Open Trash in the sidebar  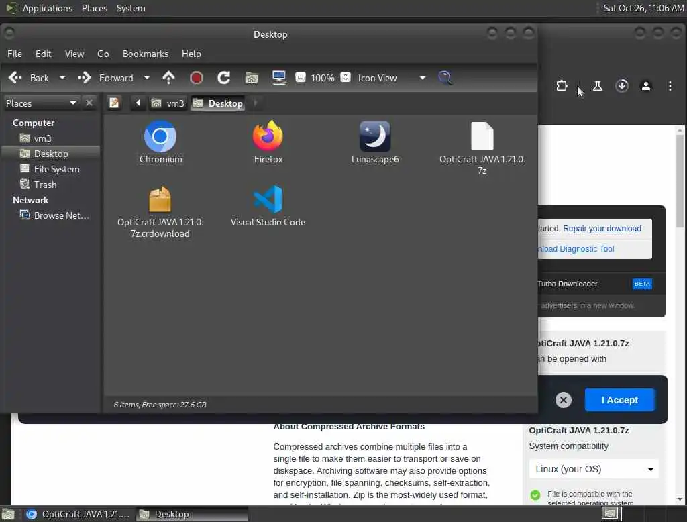pyautogui.click(x=45, y=185)
